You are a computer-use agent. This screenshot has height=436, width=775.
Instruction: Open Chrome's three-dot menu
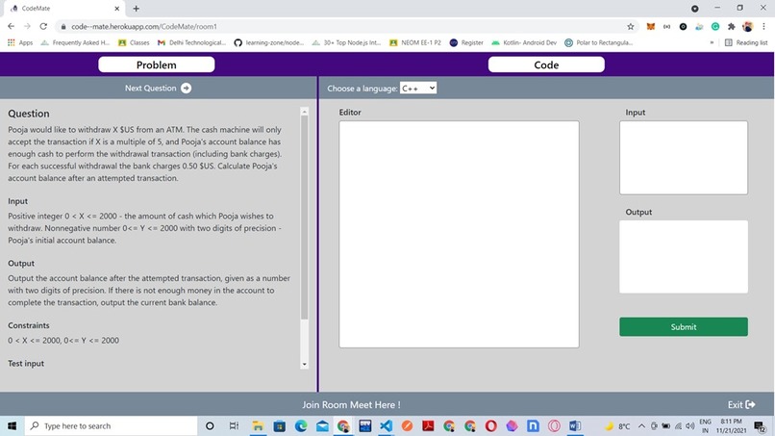pyautogui.click(x=763, y=27)
